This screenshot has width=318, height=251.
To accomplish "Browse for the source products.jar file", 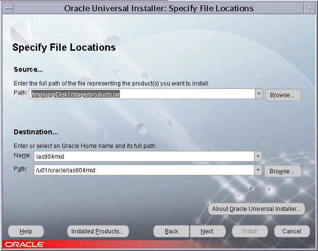I will [283, 95].
